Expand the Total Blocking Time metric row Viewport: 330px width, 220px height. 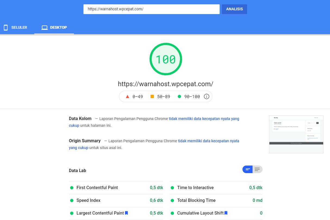tap(196, 200)
